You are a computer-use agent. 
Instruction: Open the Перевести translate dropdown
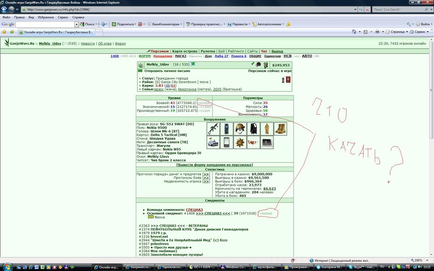pos(249,24)
